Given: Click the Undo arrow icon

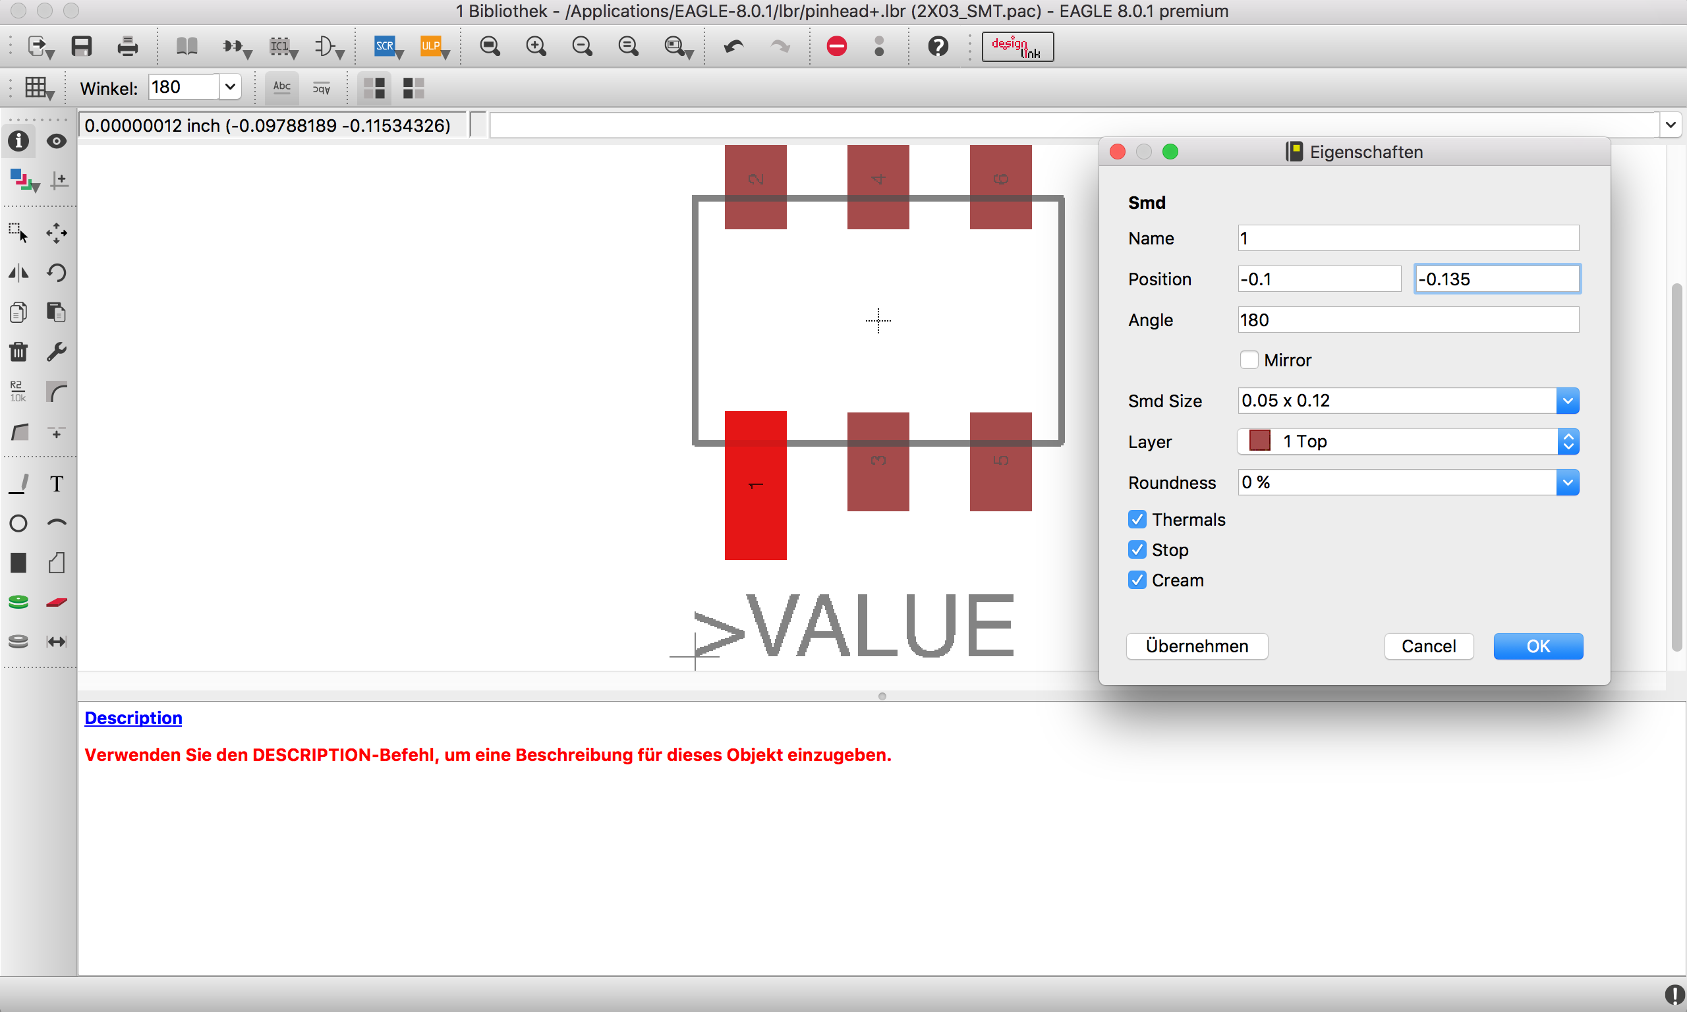Looking at the screenshot, I should (733, 46).
